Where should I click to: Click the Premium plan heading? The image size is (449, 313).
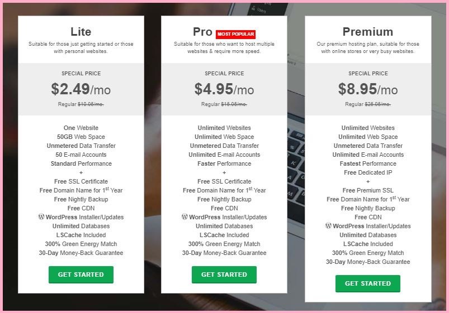tap(368, 32)
